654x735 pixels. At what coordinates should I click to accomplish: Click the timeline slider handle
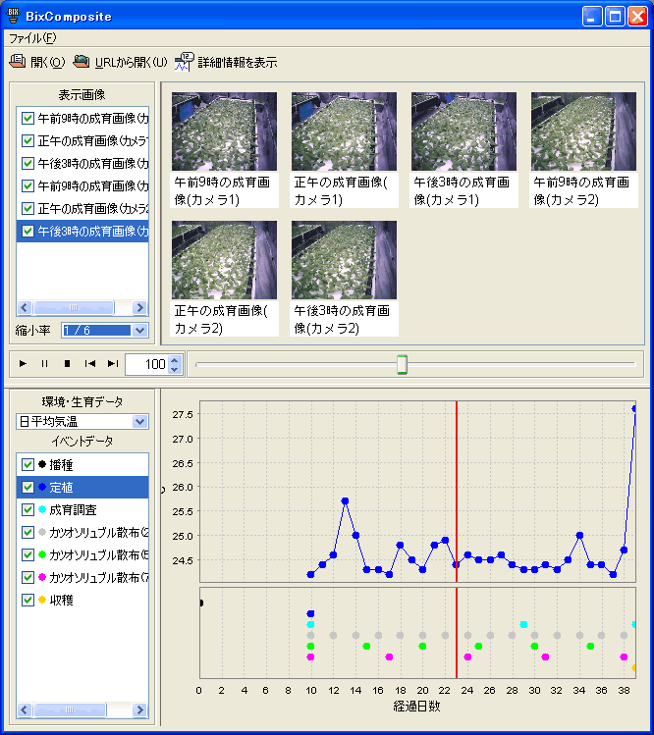[401, 365]
